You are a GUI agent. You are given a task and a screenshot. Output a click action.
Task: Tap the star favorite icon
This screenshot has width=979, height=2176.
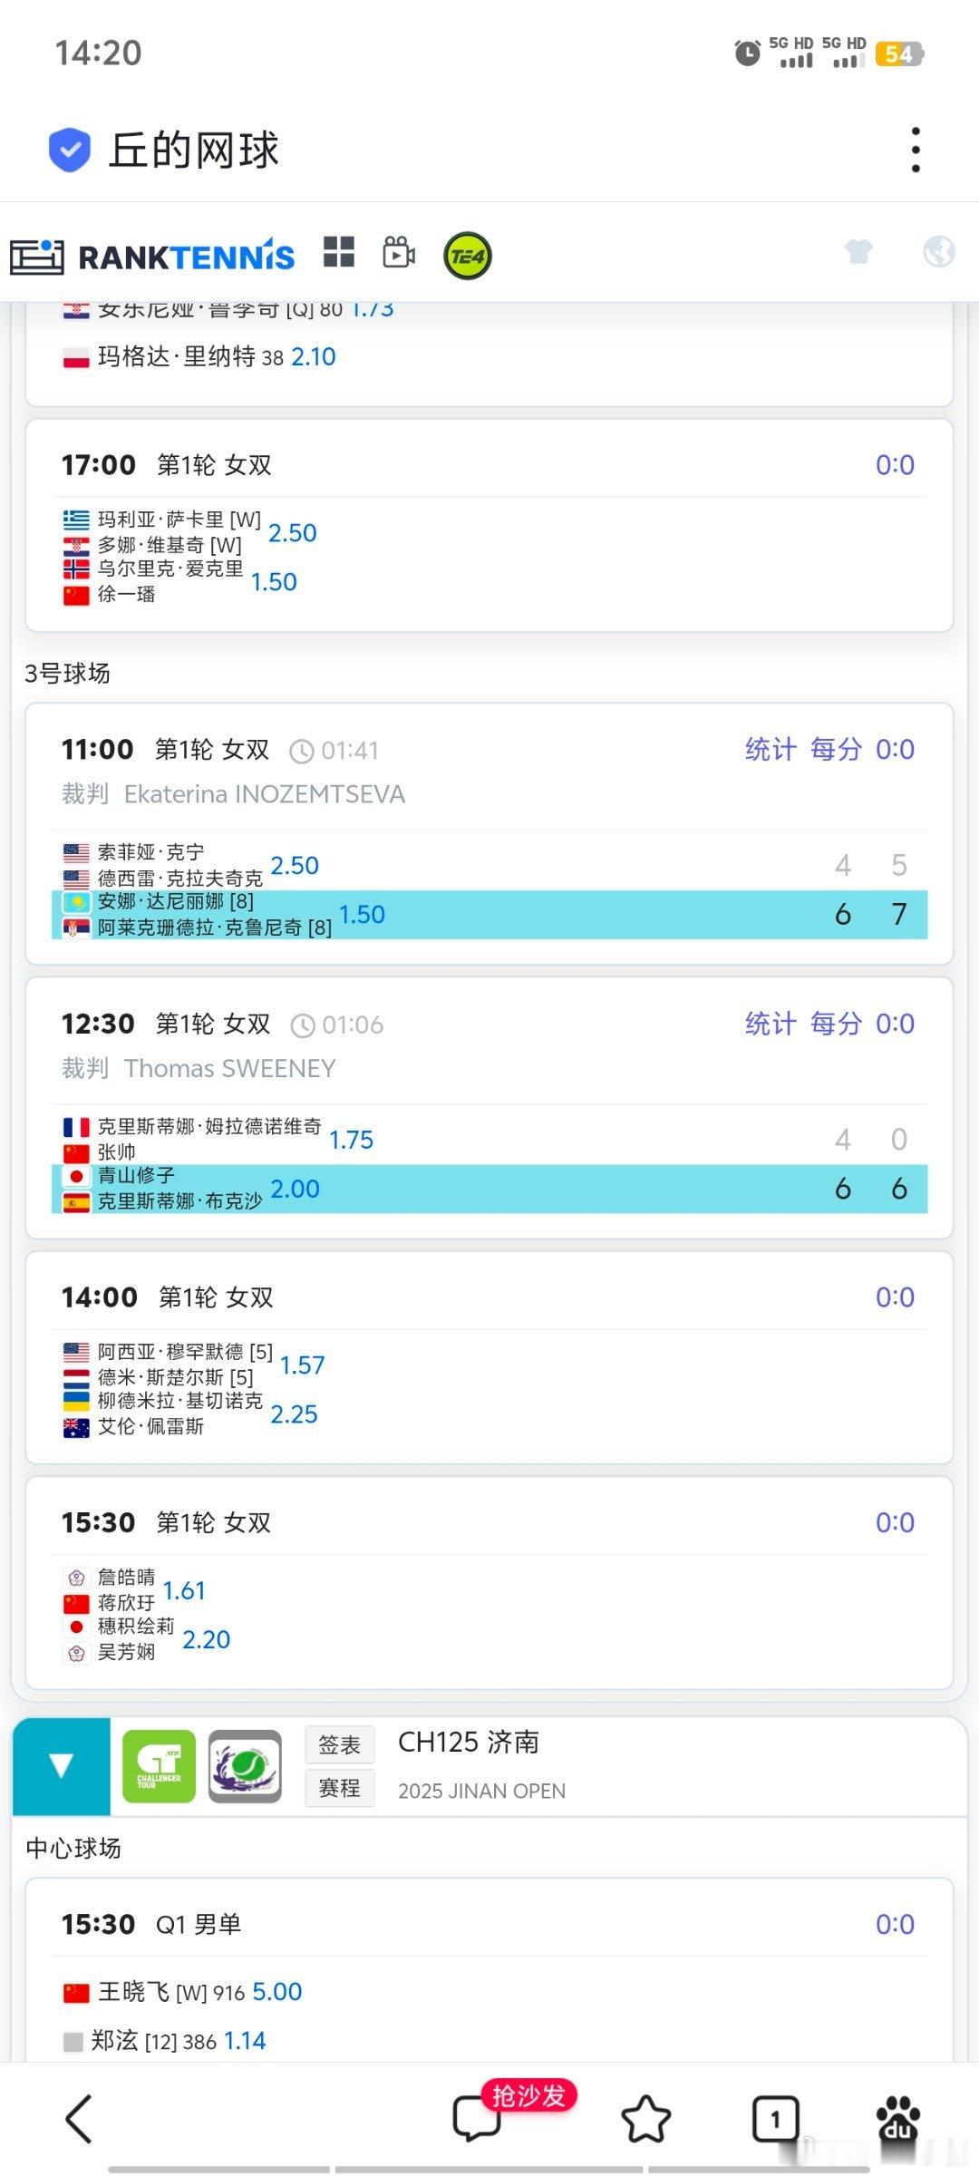click(x=645, y=2119)
